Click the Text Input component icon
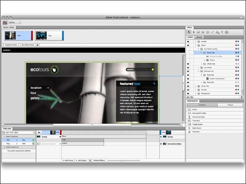Image resolution: width=246 pixels, height=184 pixels. 189,121
